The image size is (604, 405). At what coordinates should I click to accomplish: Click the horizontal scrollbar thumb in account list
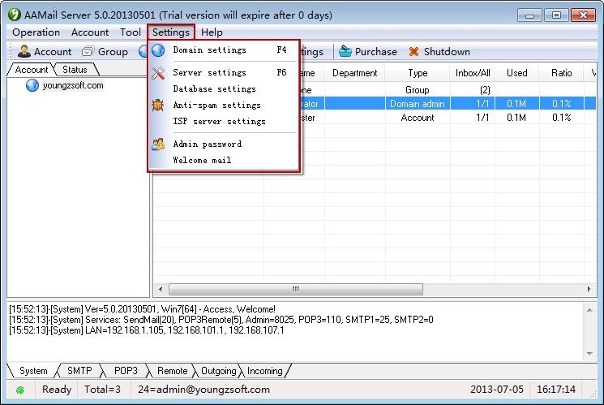(x=295, y=289)
